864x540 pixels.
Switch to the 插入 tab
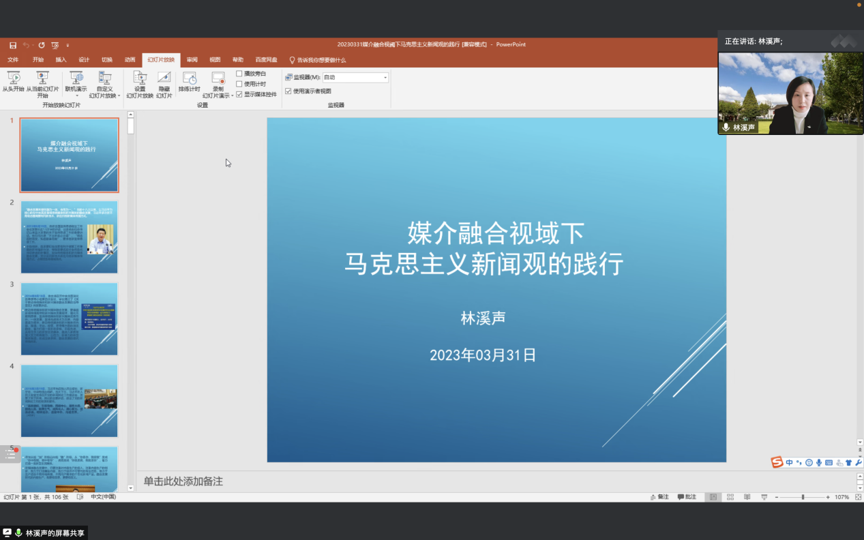tap(61, 60)
